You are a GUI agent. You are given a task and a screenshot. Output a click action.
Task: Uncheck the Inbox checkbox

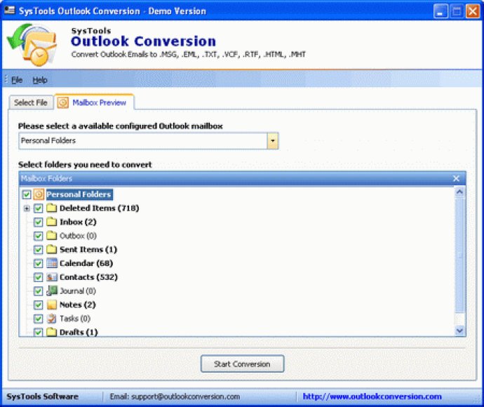pyautogui.click(x=38, y=222)
